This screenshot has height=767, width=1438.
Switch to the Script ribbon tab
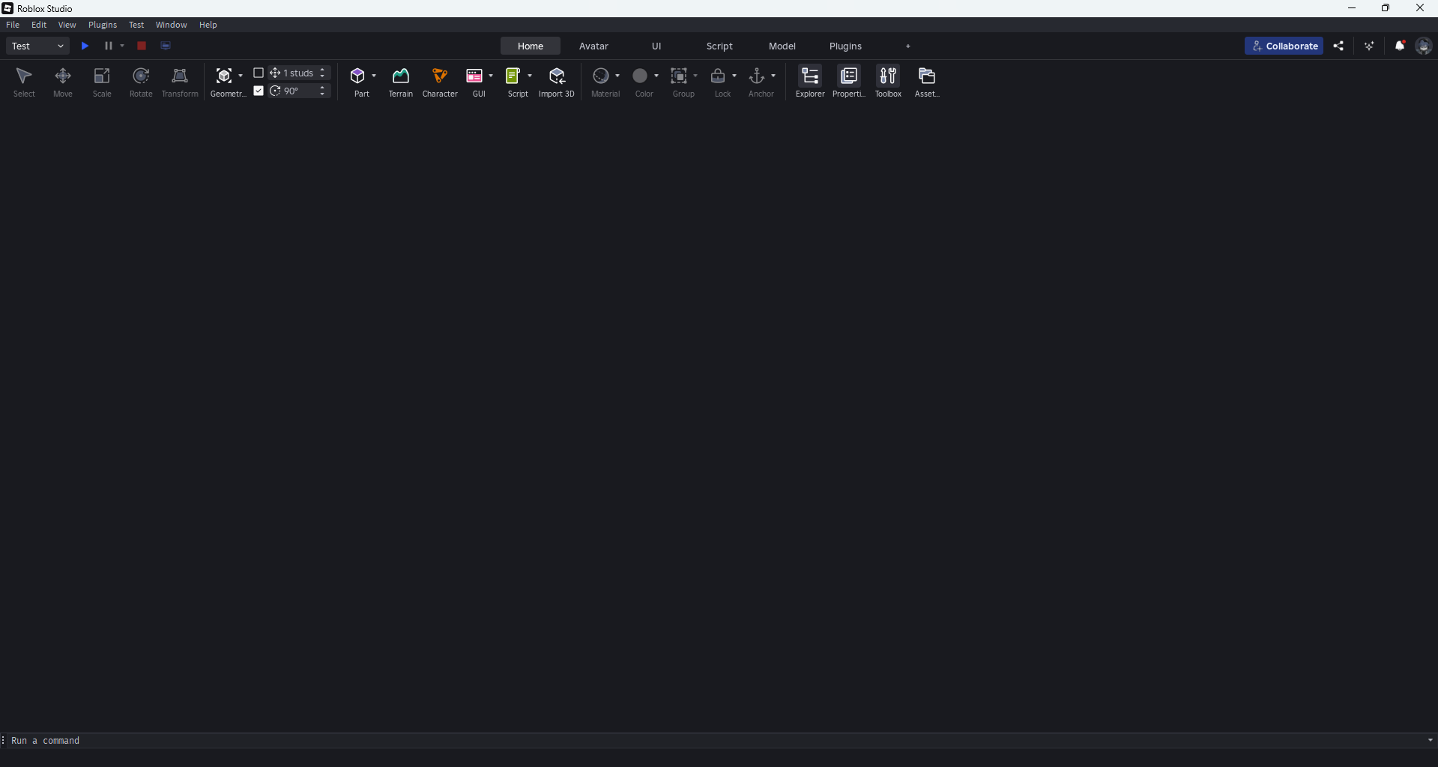click(719, 46)
